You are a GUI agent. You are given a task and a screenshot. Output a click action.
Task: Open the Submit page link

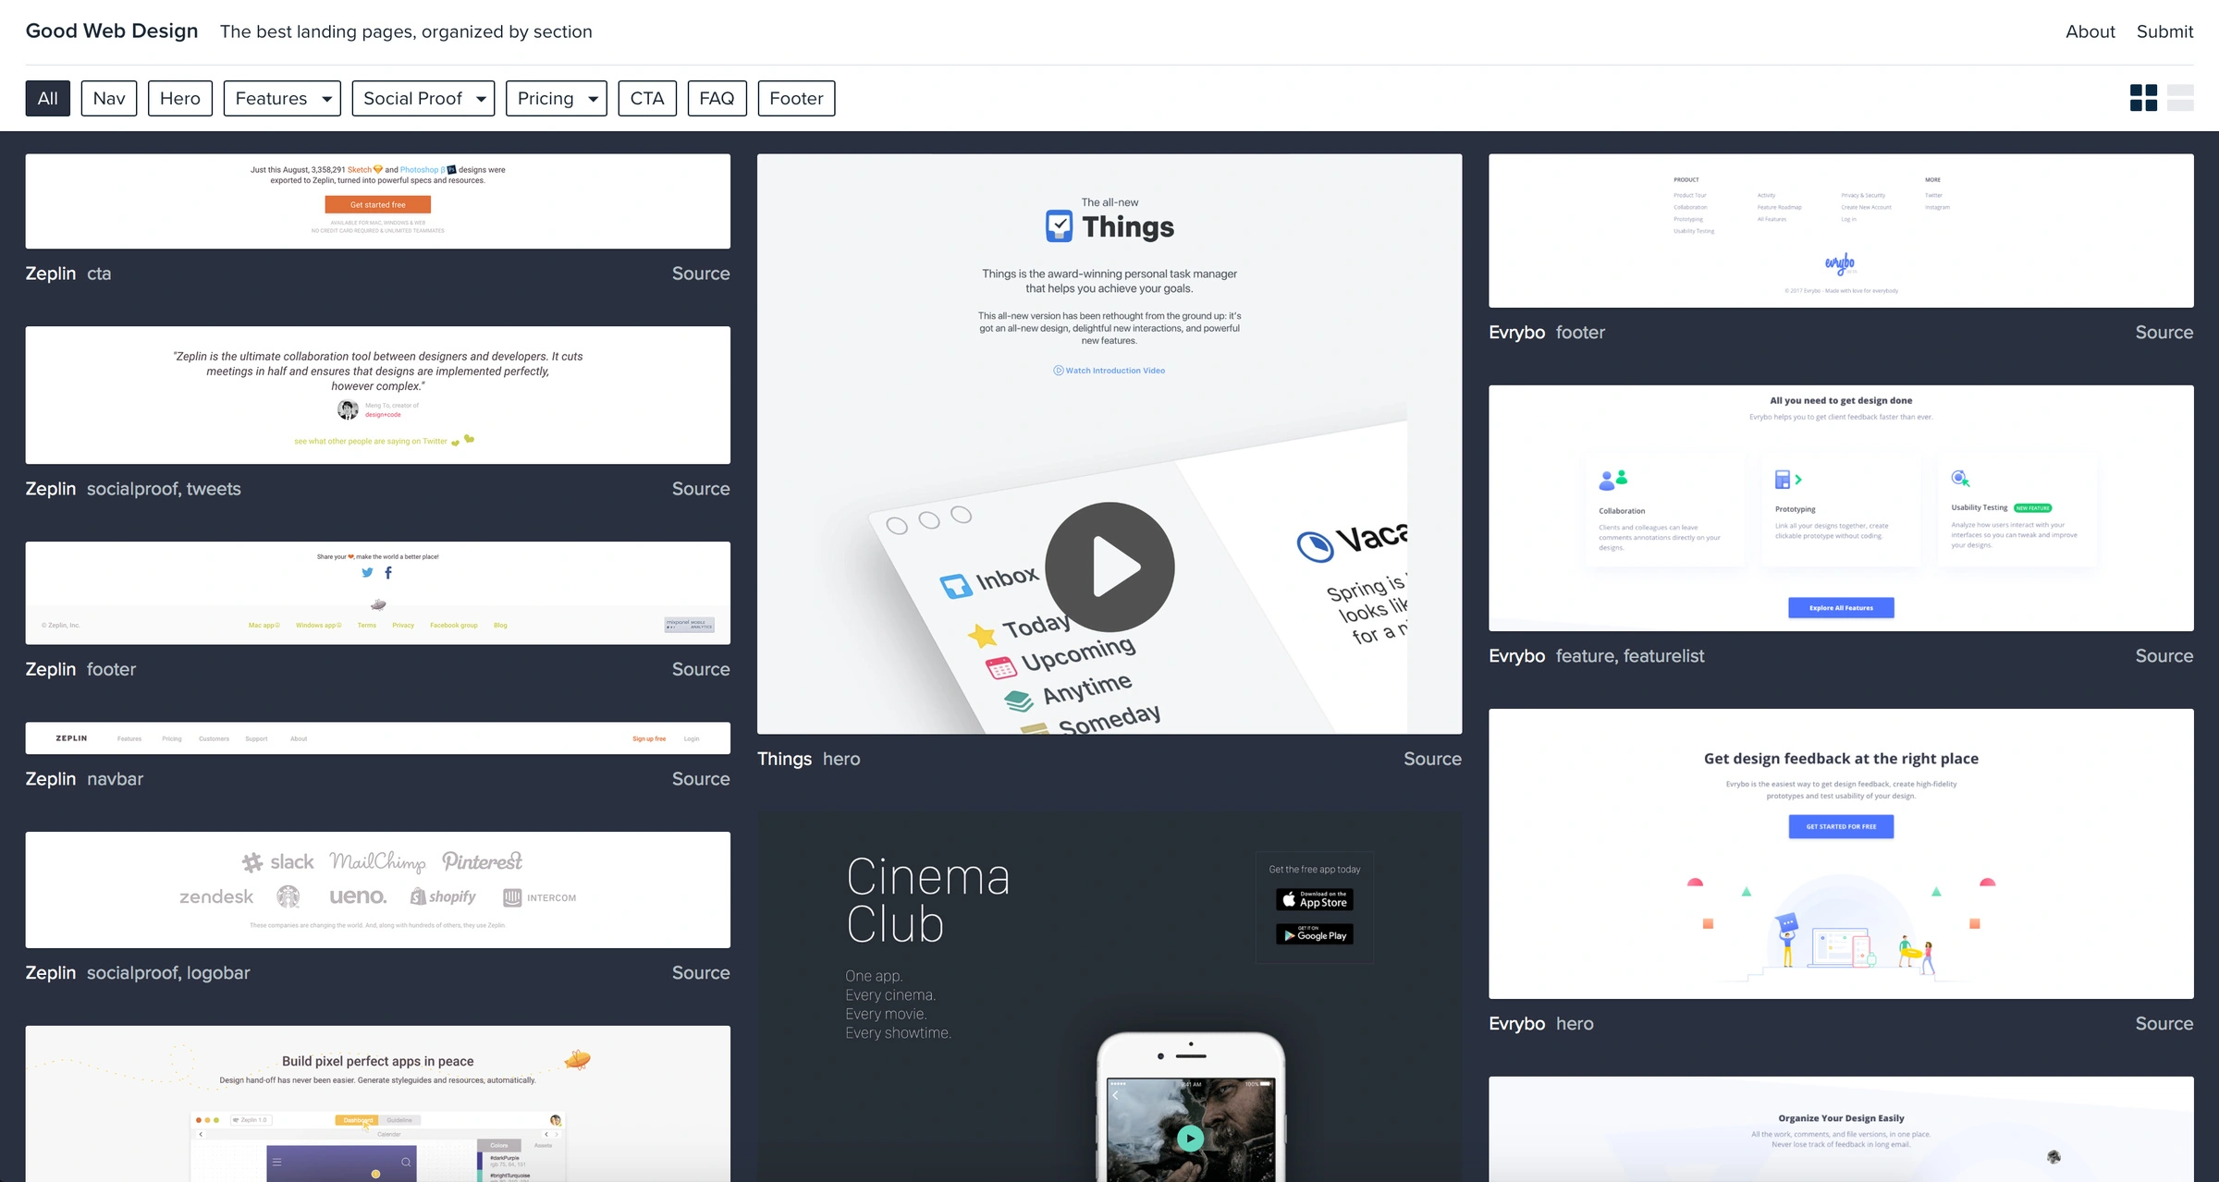tap(2164, 31)
